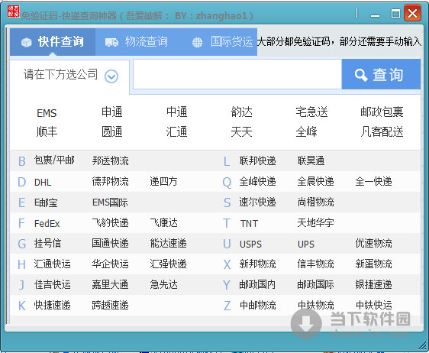Switch to the 国际货运 tab
Screen dimensions: 429x353
click(x=221, y=42)
